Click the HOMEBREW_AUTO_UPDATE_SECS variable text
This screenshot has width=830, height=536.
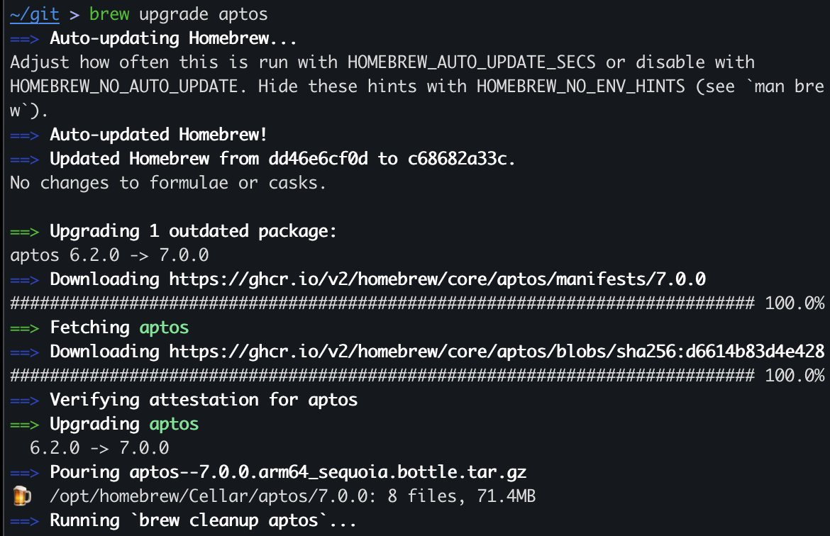click(x=472, y=62)
